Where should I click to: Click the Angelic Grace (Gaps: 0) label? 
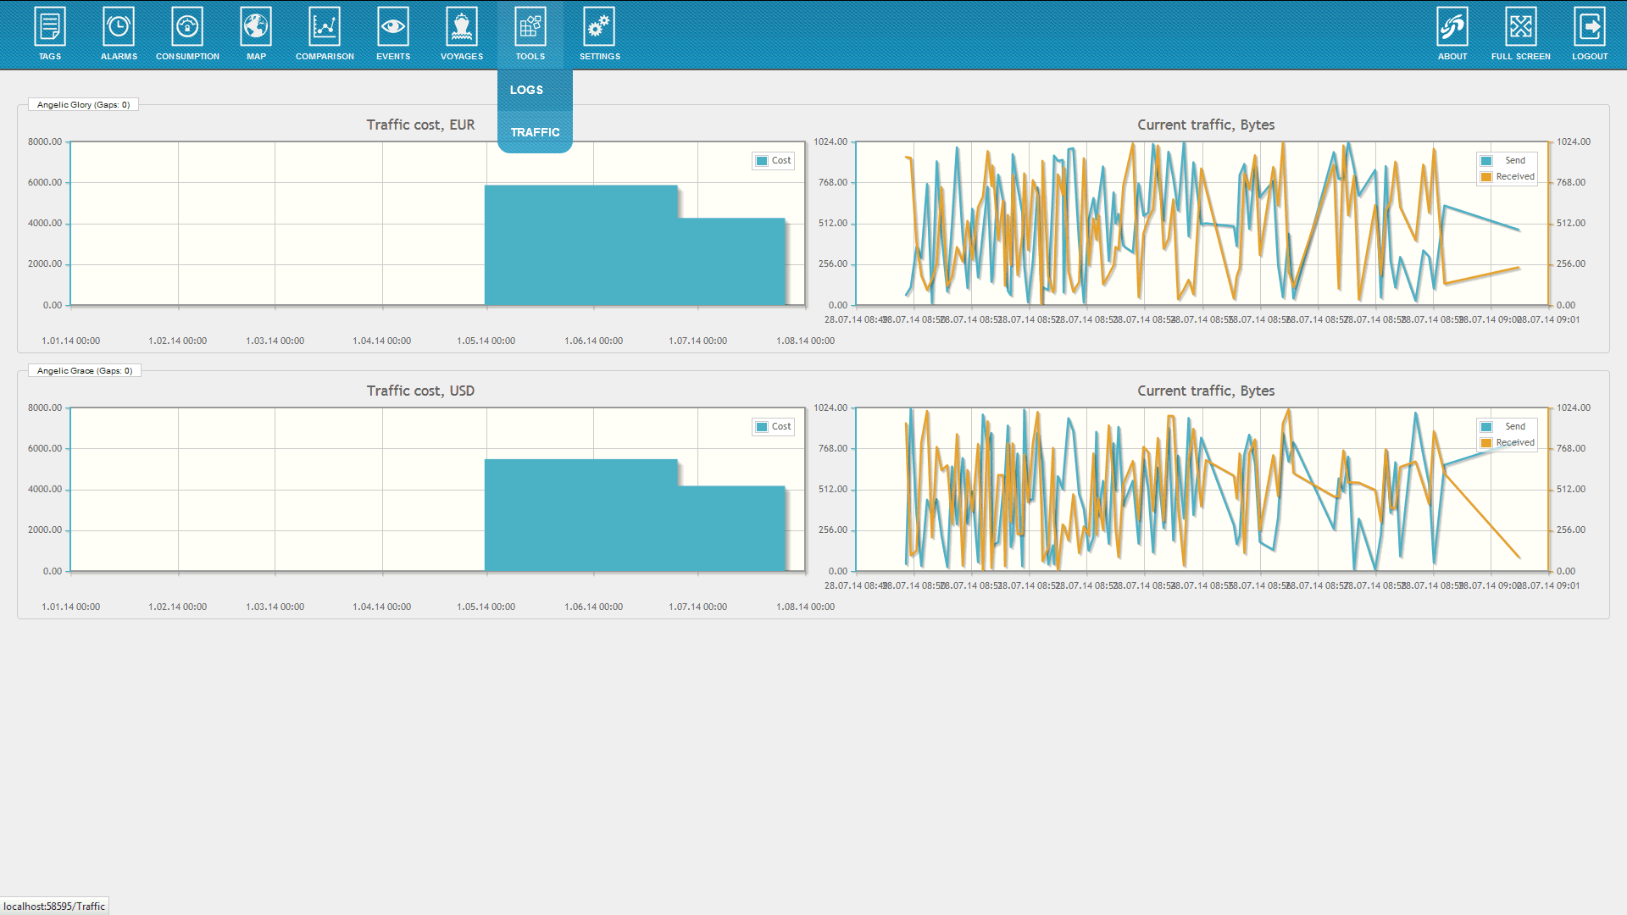click(x=85, y=371)
